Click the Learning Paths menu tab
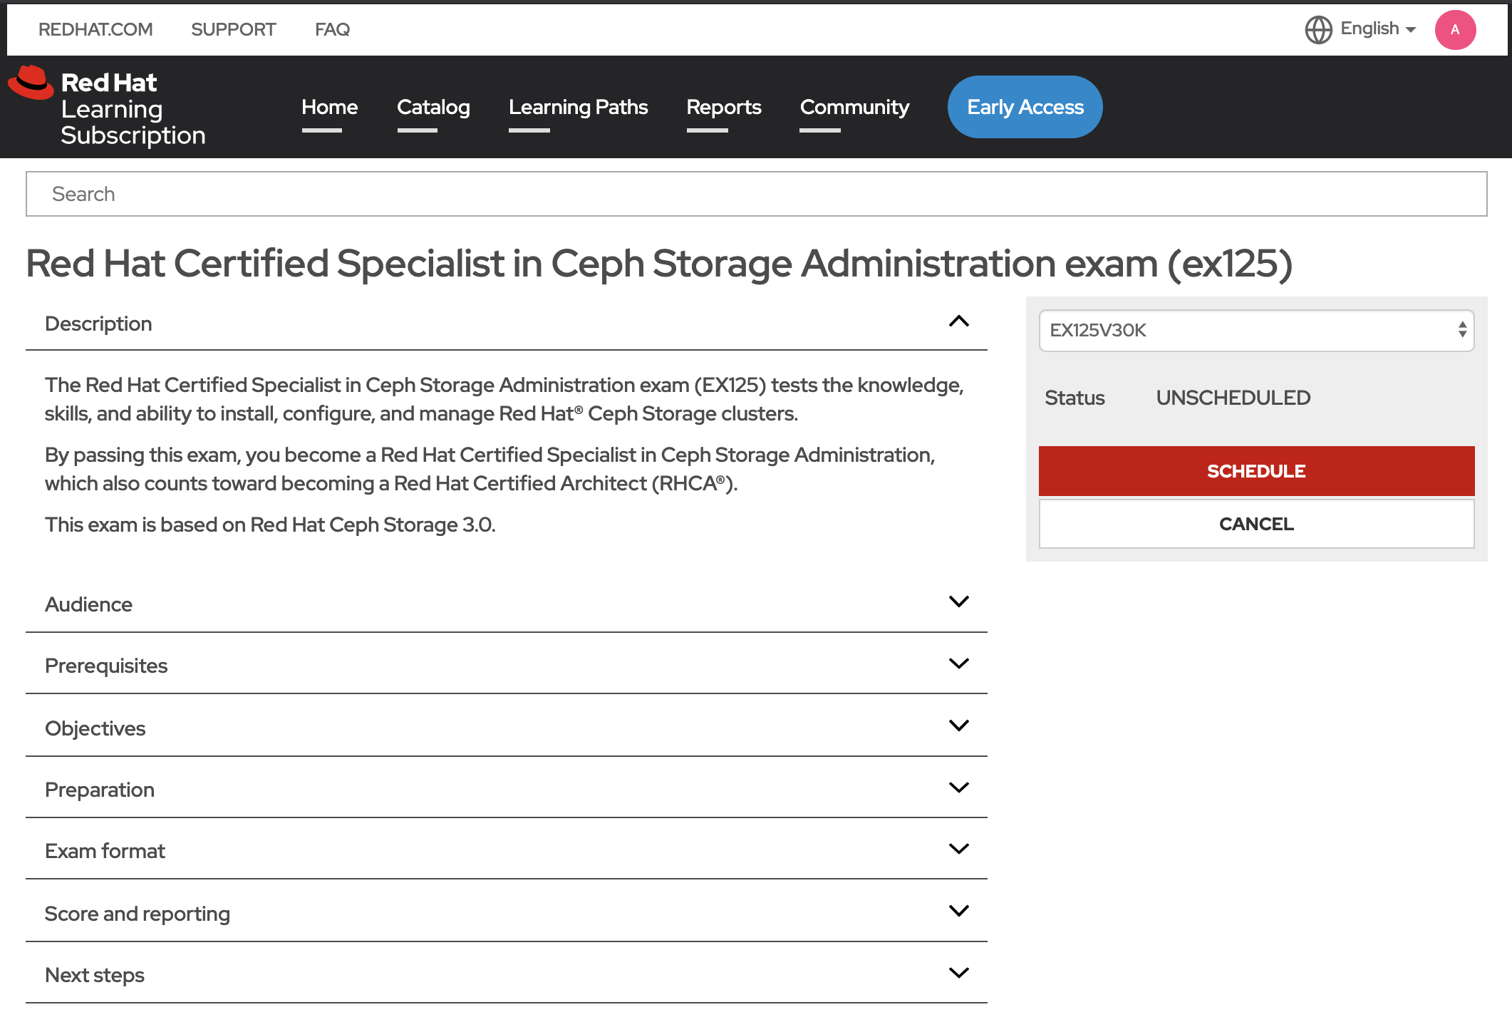The width and height of the screenshot is (1512, 1022). tap(578, 107)
